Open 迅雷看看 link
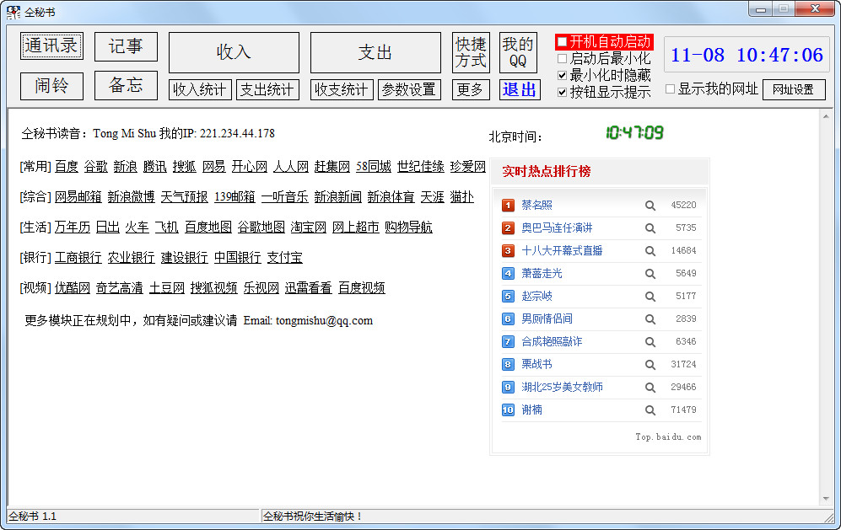The height and width of the screenshot is (530, 841). coord(309,288)
